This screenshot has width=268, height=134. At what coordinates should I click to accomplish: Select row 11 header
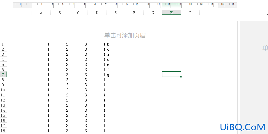point(3,95)
